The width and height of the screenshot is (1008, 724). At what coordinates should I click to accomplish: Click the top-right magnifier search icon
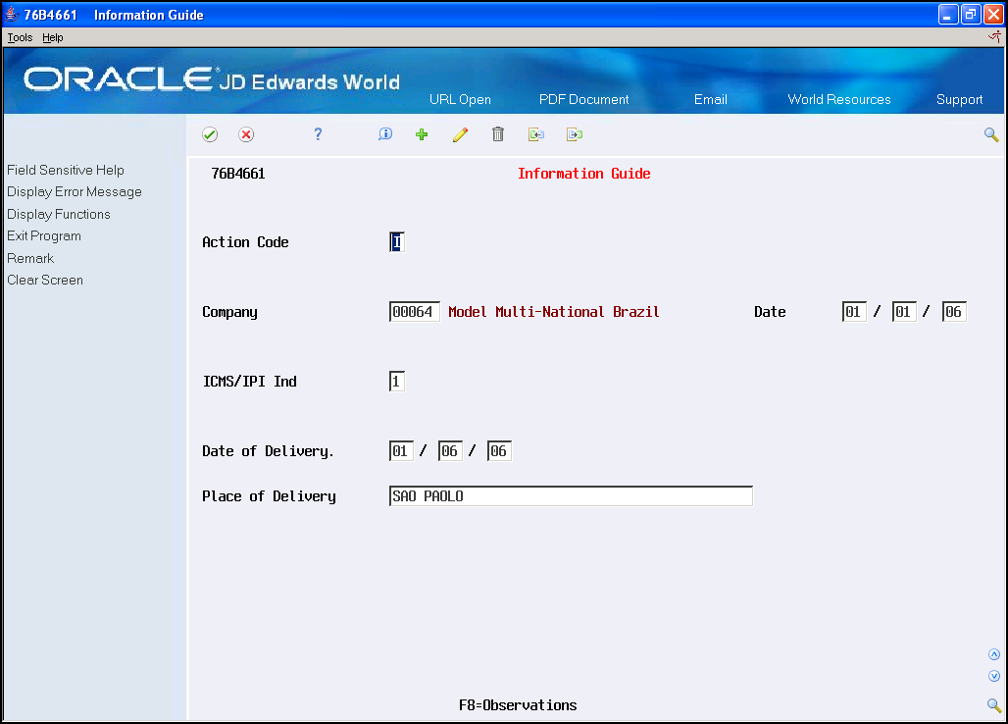(x=991, y=134)
